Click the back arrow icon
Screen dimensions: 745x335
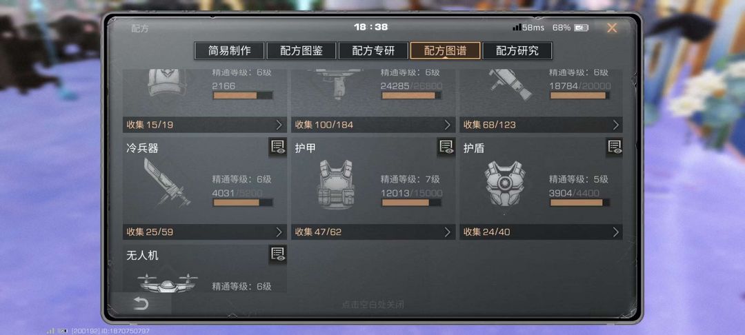click(141, 304)
